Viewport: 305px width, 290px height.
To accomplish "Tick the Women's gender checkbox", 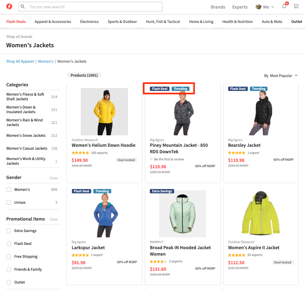I will click(9, 189).
